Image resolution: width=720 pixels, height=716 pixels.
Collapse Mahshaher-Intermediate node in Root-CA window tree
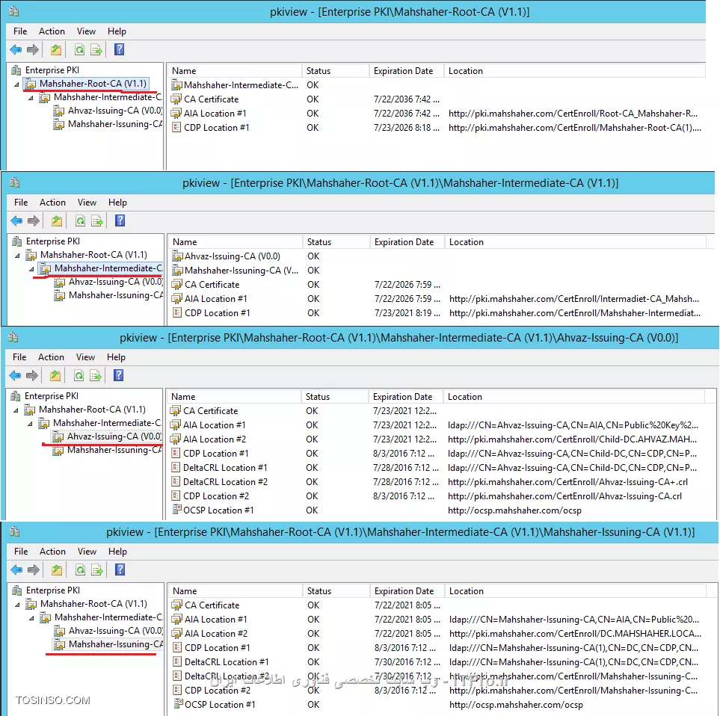[31, 98]
